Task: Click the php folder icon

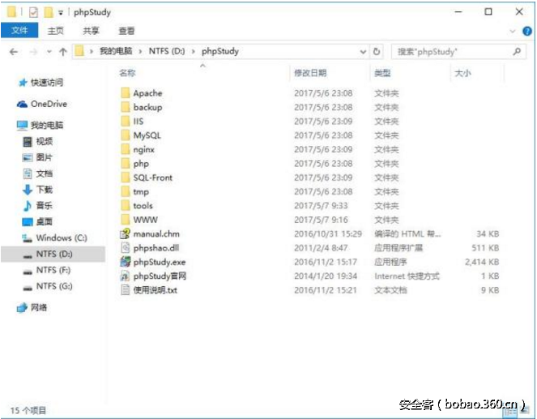Action: (126, 163)
